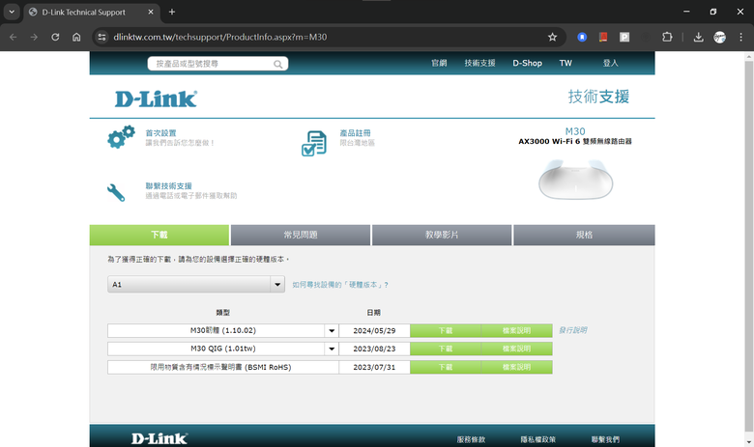Image resolution: width=754 pixels, height=447 pixels.
Task: Click the browser address bar URL
Action: pyautogui.click(x=220, y=37)
